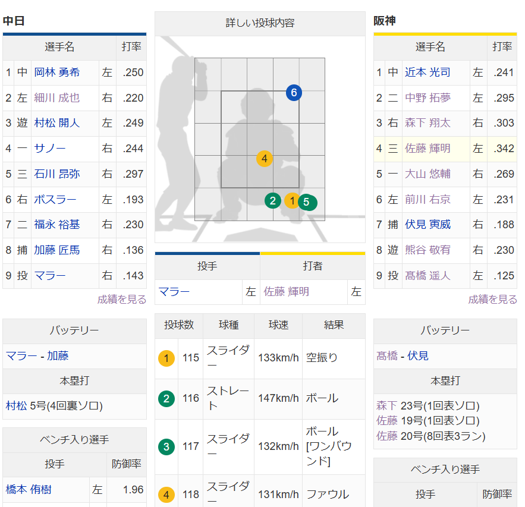The width and height of the screenshot is (525, 507).
Task: Click yellow number 1 badge in pitch table
Action: (166, 358)
